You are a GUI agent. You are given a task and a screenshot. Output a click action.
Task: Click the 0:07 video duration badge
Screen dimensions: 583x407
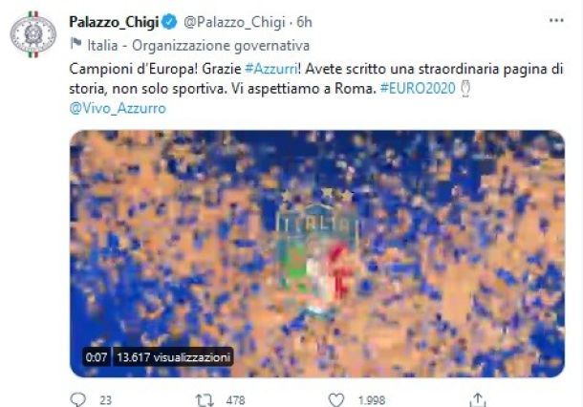(x=97, y=357)
